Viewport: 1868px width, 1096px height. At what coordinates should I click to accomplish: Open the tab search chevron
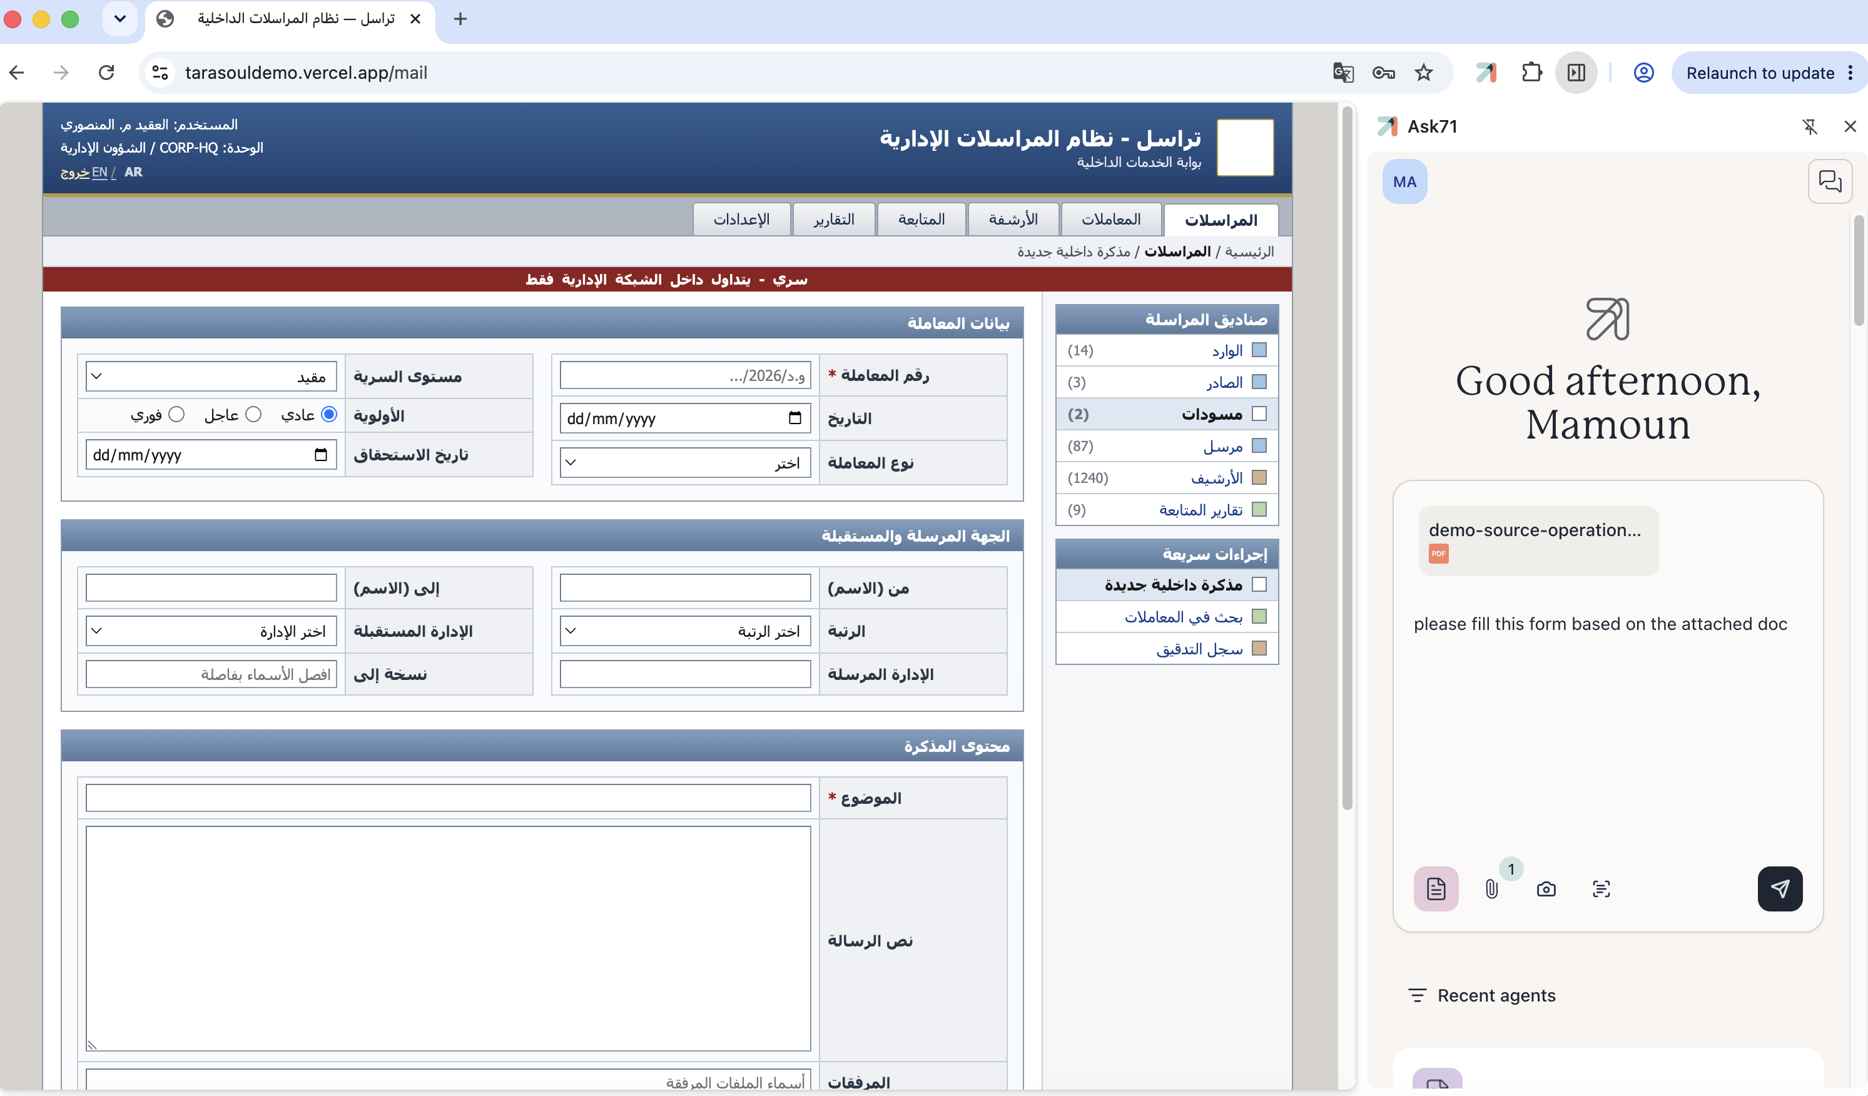(120, 19)
